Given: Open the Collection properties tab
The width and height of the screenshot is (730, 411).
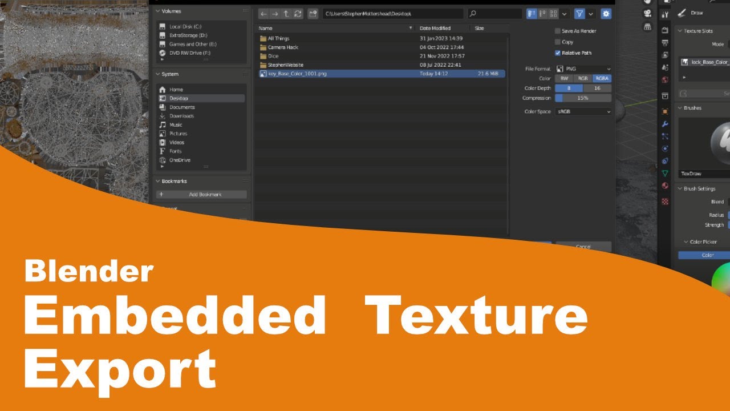Looking at the screenshot, I should pos(665,96).
